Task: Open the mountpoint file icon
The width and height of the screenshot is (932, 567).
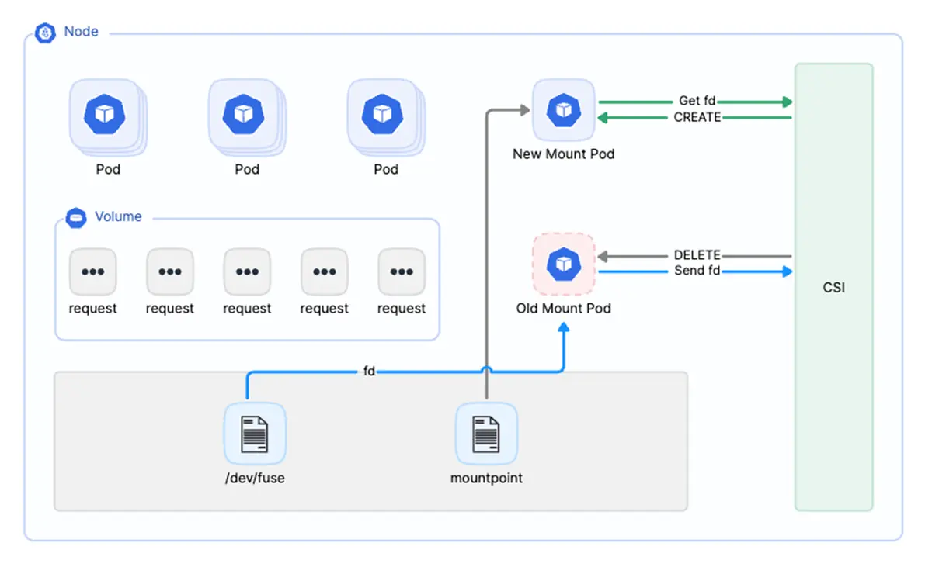Action: click(x=486, y=433)
